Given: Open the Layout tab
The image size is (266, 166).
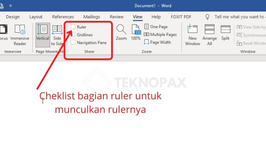Looking at the screenshot, I should tap(36, 17).
